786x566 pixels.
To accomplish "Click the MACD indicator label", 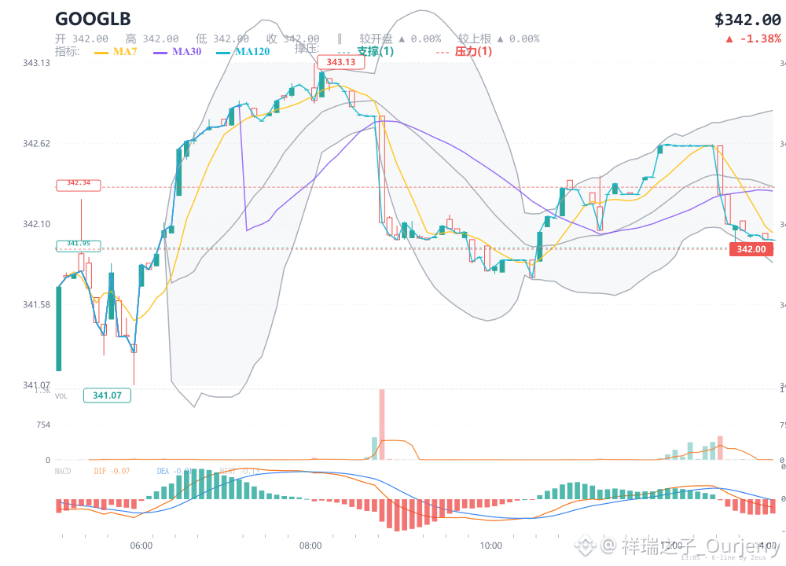I will (63, 471).
